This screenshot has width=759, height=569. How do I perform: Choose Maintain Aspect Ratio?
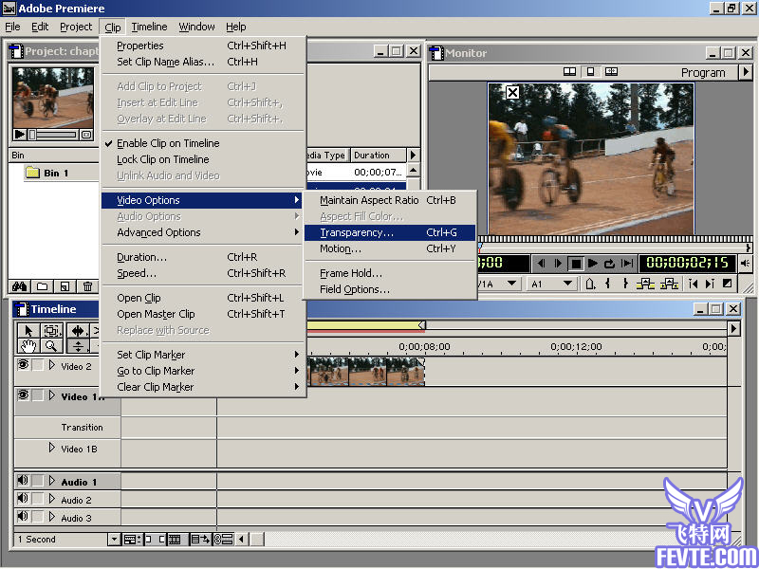coord(390,200)
